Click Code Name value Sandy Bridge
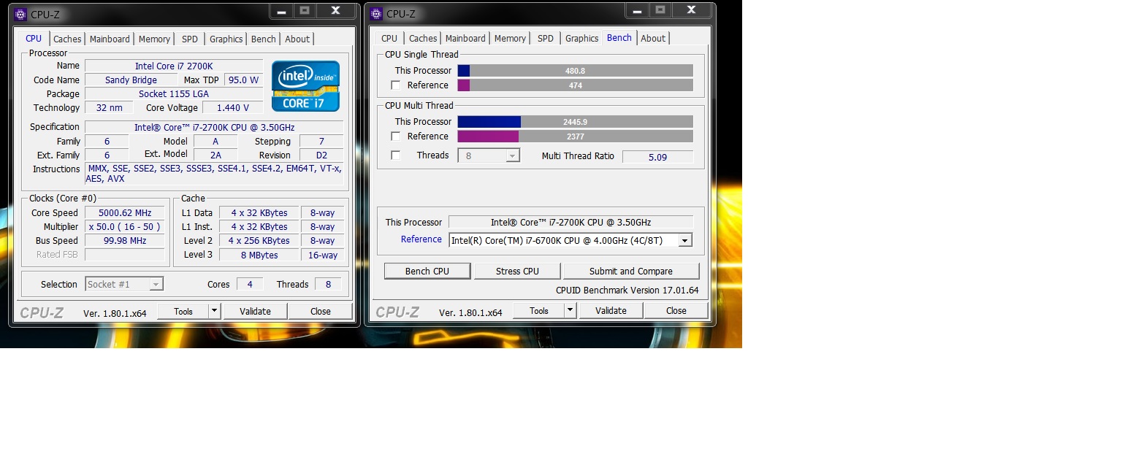The height and width of the screenshot is (473, 1122). [131, 80]
